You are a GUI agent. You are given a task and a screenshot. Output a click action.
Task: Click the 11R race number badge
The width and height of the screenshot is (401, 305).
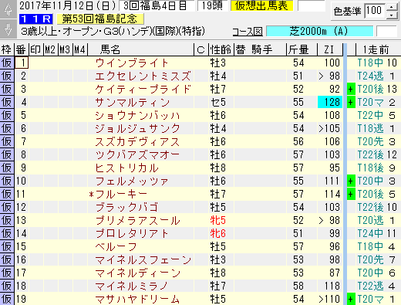coord(35,19)
